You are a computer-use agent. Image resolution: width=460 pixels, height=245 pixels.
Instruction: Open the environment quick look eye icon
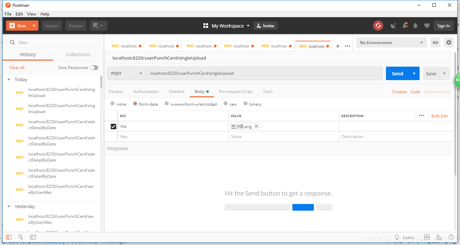[435, 42]
